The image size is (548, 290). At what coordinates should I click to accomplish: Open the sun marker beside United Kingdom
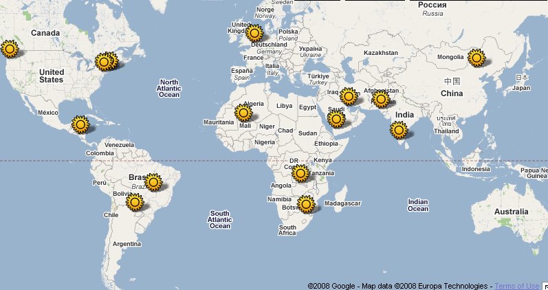coord(254,33)
